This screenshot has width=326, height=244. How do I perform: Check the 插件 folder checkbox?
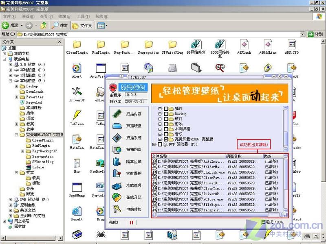[x=166, y=109]
